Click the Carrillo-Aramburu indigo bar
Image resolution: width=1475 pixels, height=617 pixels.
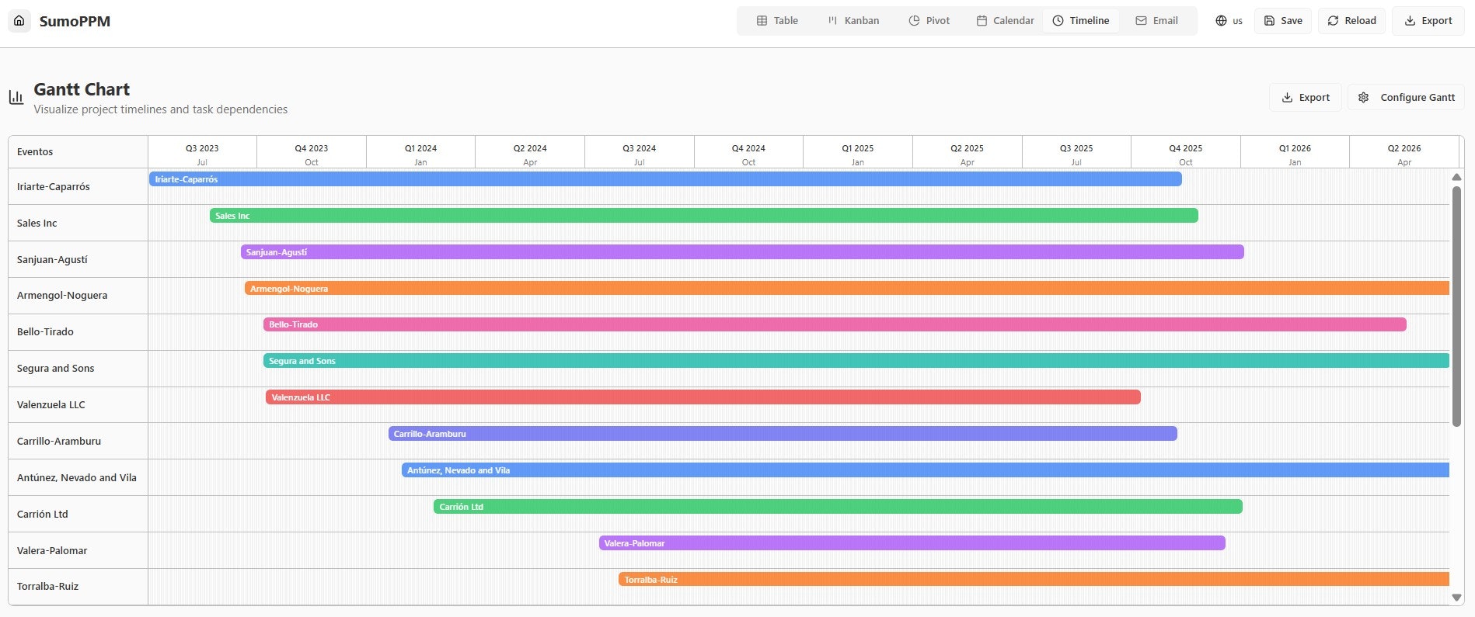[x=783, y=434]
